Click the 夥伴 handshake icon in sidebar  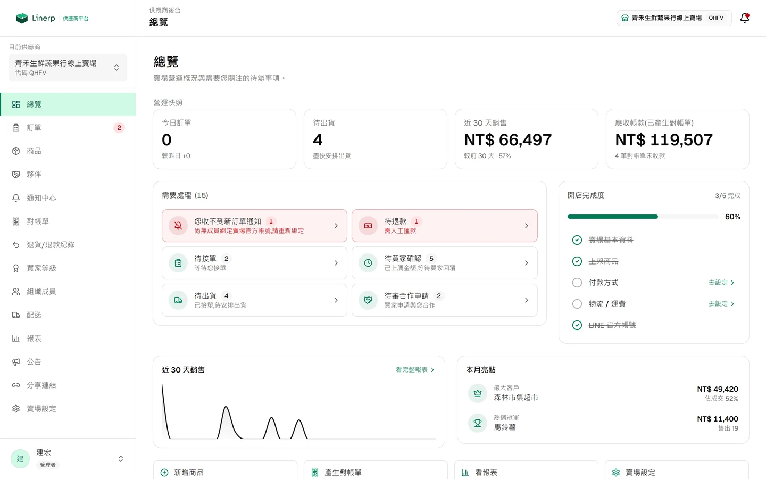point(16,175)
